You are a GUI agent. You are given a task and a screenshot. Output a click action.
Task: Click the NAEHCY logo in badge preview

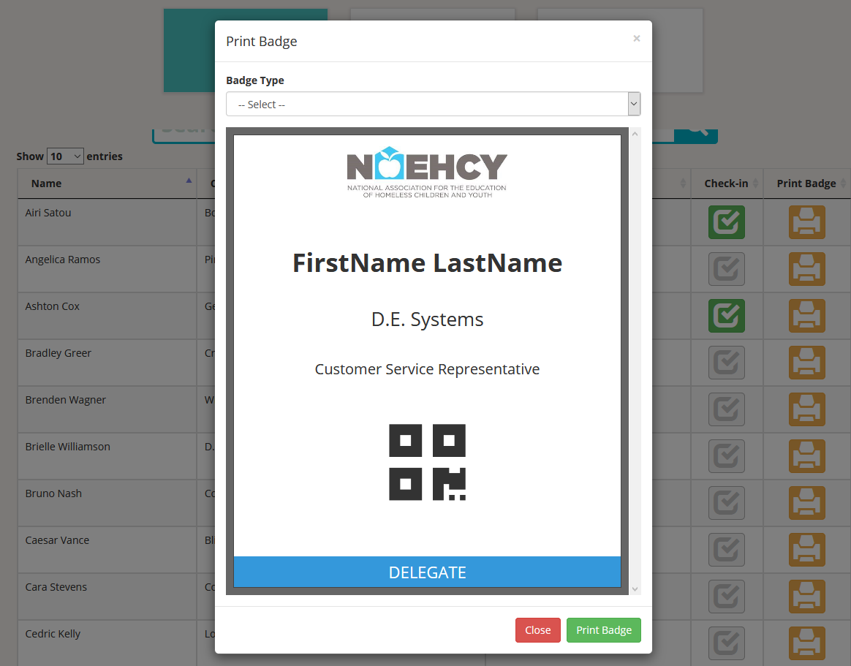click(427, 172)
